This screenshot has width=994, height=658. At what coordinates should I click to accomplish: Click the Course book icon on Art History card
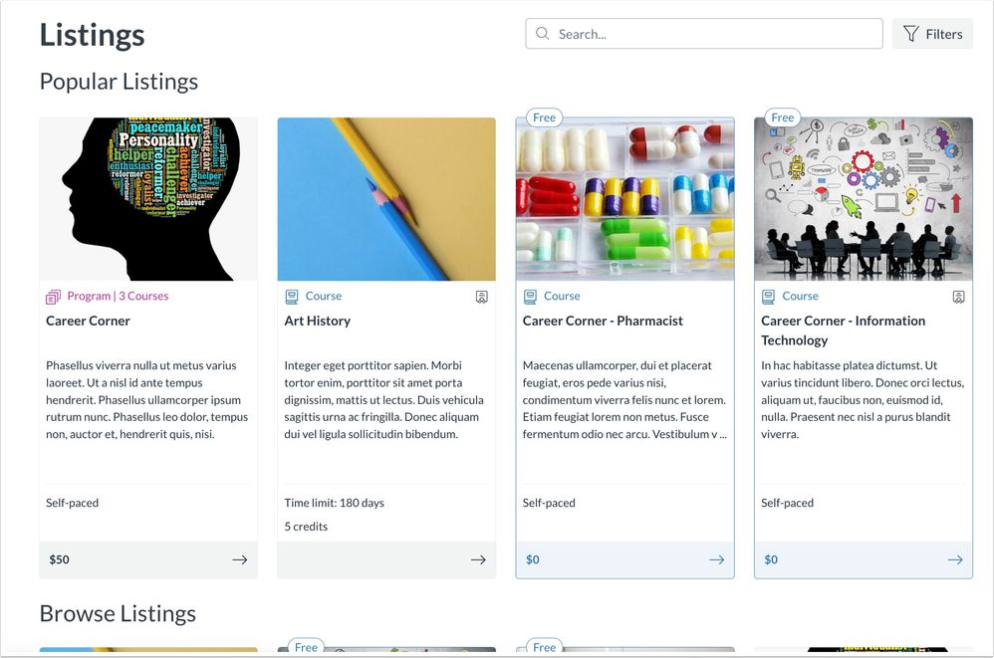tap(292, 296)
